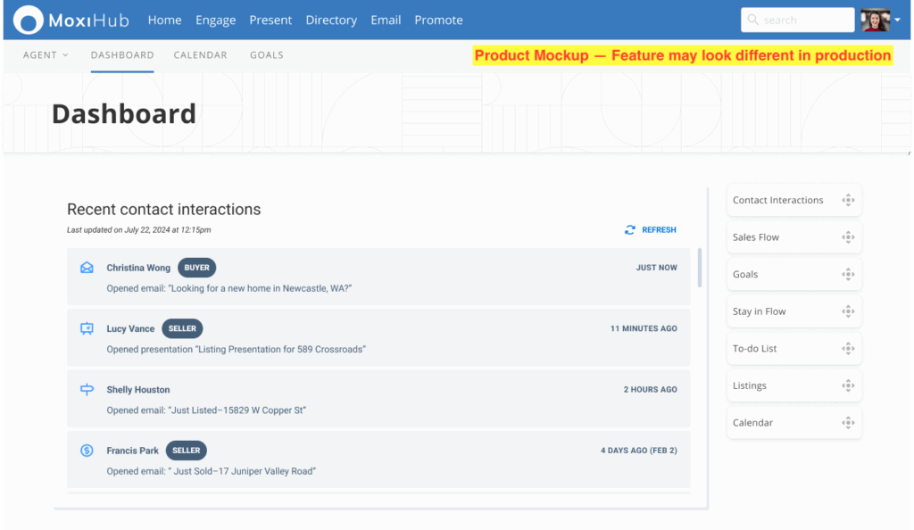The image size is (914, 530).
Task: Click the move handle on Calendar widget
Action: 848,422
